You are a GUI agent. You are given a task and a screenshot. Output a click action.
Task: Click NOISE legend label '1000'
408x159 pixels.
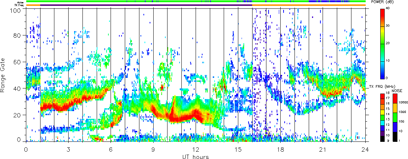(x=402, y=112)
